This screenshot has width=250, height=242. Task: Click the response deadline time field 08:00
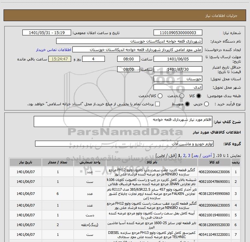(x=129, y=59)
